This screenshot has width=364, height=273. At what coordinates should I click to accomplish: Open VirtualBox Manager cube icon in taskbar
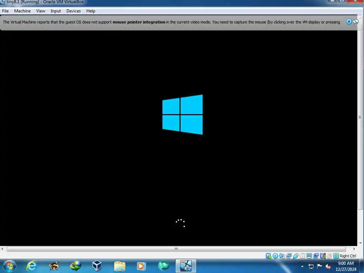(97, 266)
